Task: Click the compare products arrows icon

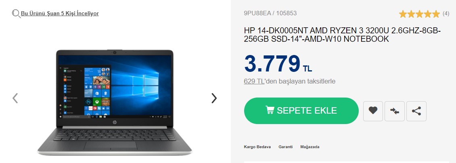Action: [x=395, y=111]
